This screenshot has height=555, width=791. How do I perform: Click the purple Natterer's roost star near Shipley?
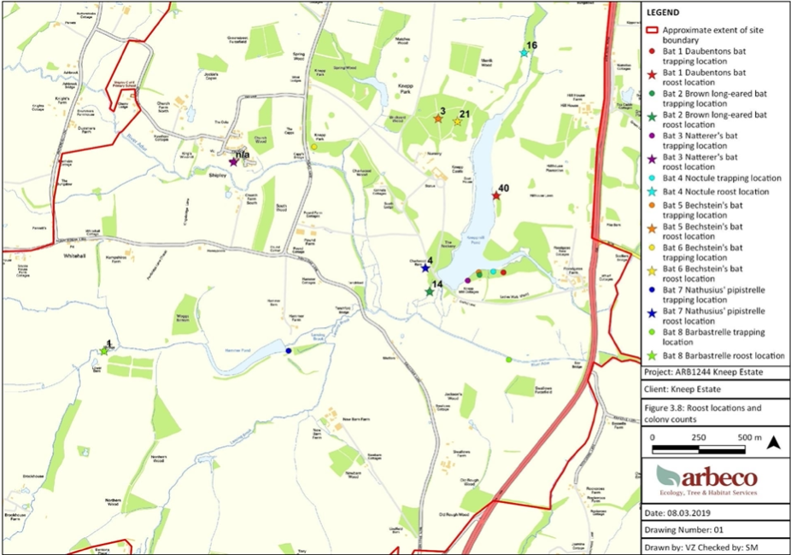232,161
